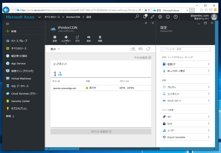The height and width of the screenshot is (153, 221).
Task: Click the Azure portal search magnifier
Action: coord(137,17)
